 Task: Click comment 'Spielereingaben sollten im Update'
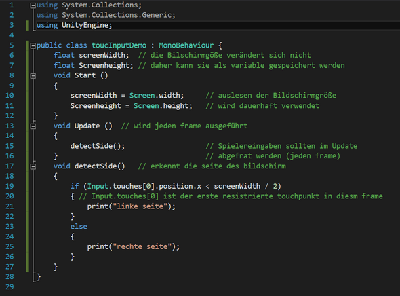[x=287, y=146]
